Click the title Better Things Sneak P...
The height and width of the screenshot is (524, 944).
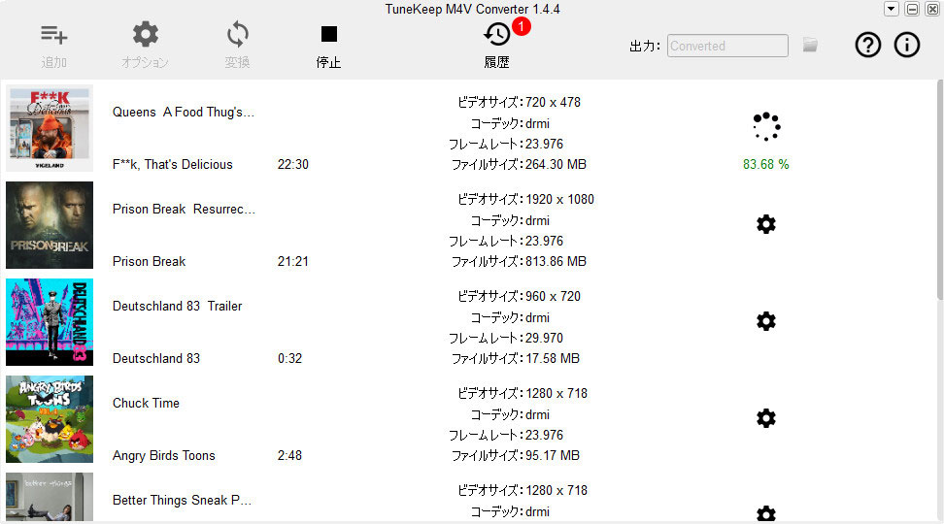click(182, 500)
